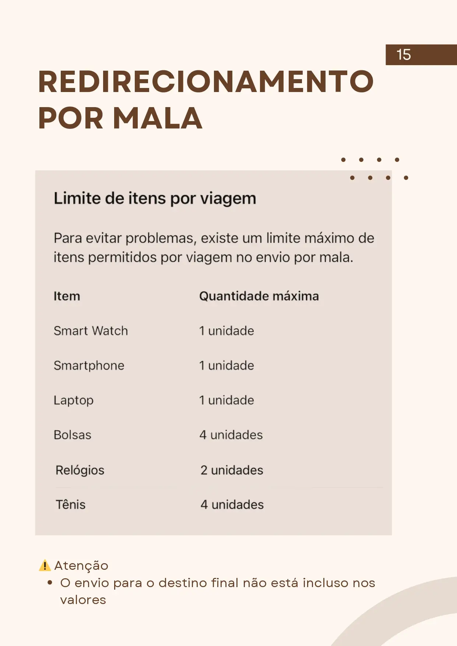Select the 2 unidades quantity text
The image size is (457, 646).
pyautogui.click(x=232, y=470)
